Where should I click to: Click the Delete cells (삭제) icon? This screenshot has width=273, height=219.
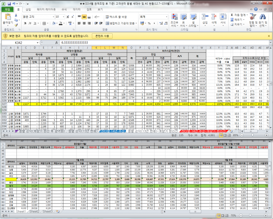coord(214,17)
